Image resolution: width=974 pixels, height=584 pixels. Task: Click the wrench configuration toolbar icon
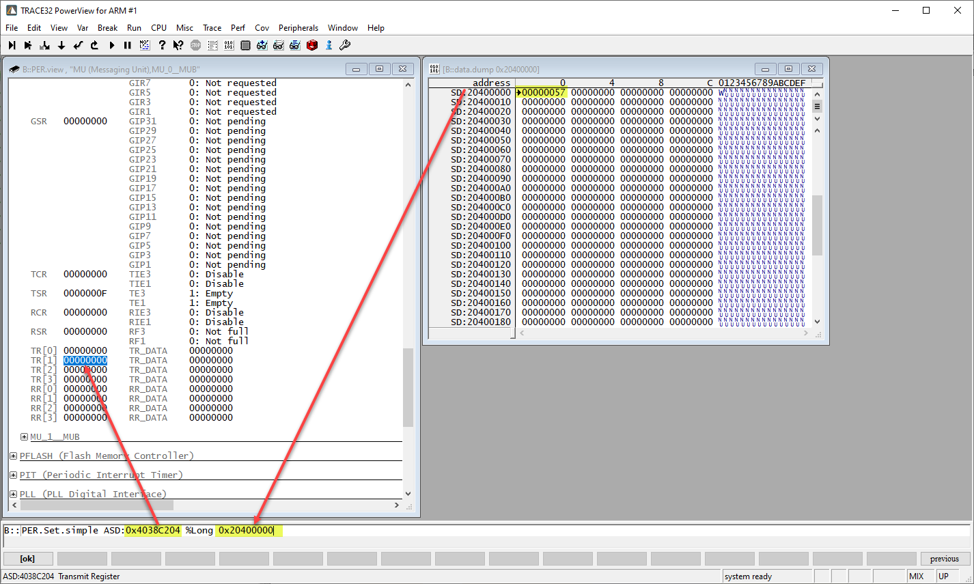(346, 45)
